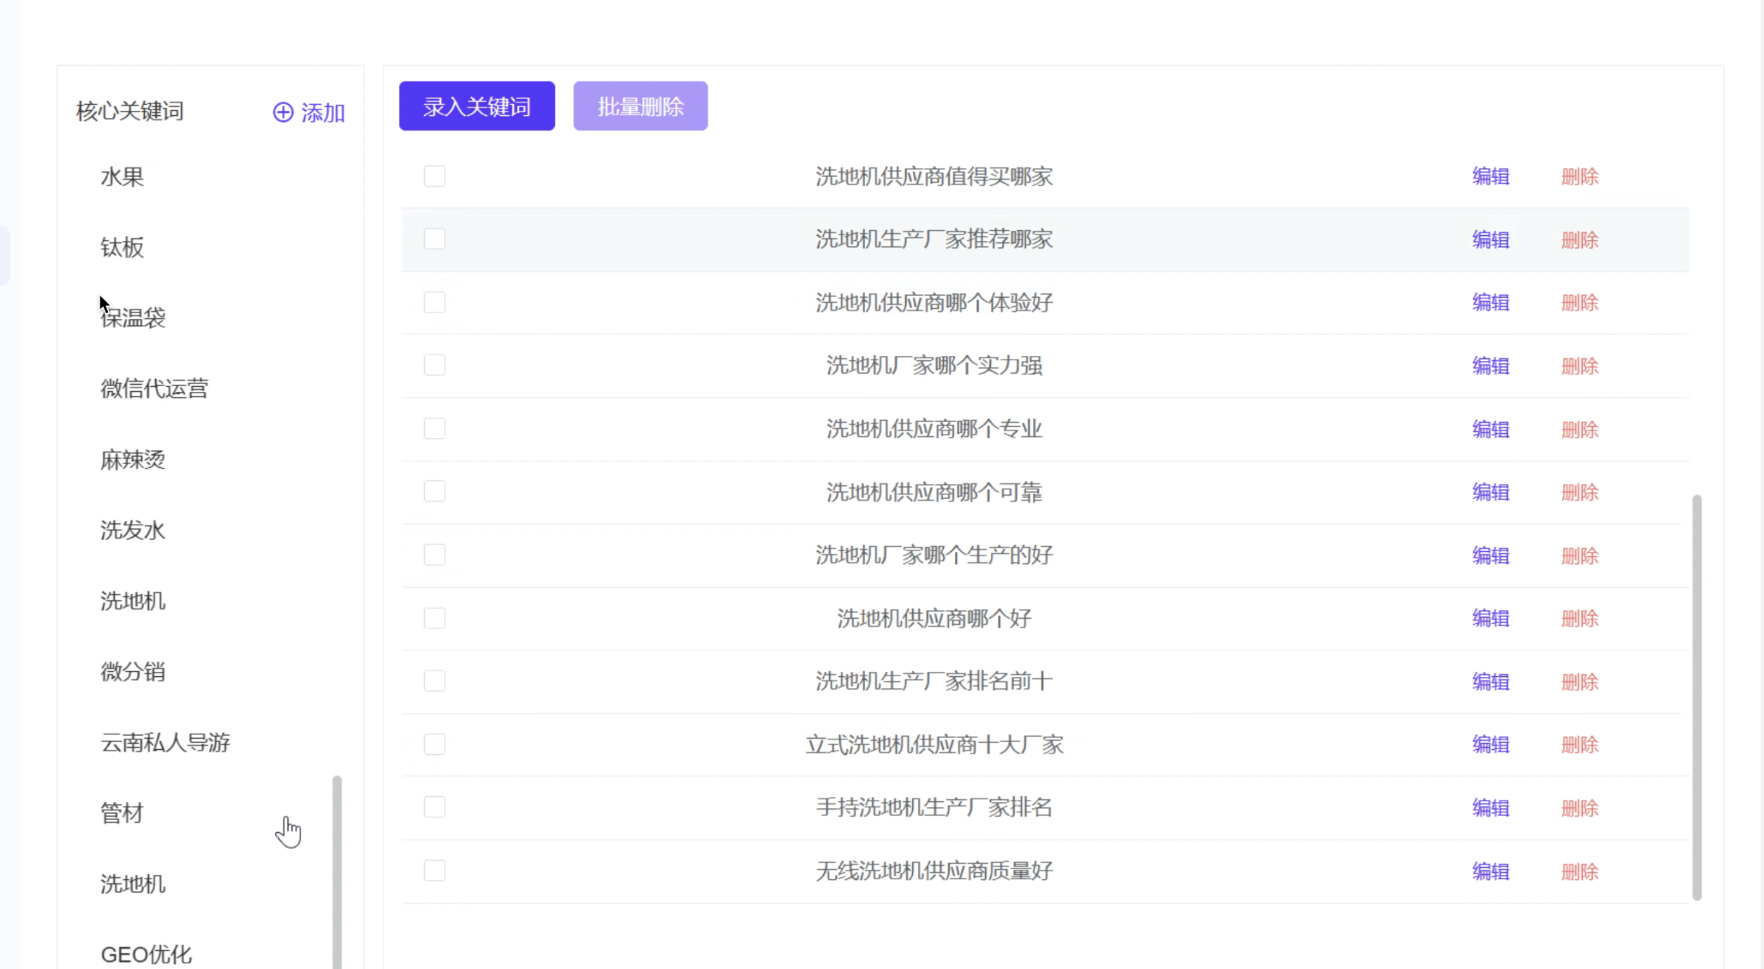The image size is (1764, 969).
Task: Edit the 洗地机供应商哪个专业 entry
Action: click(x=1490, y=429)
